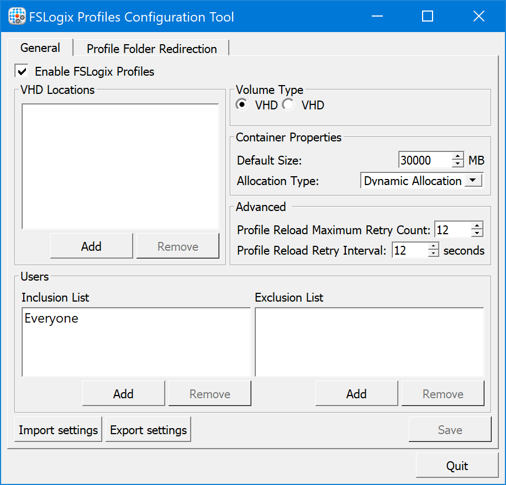Export the current settings
The height and width of the screenshot is (485, 506).
pyautogui.click(x=147, y=429)
